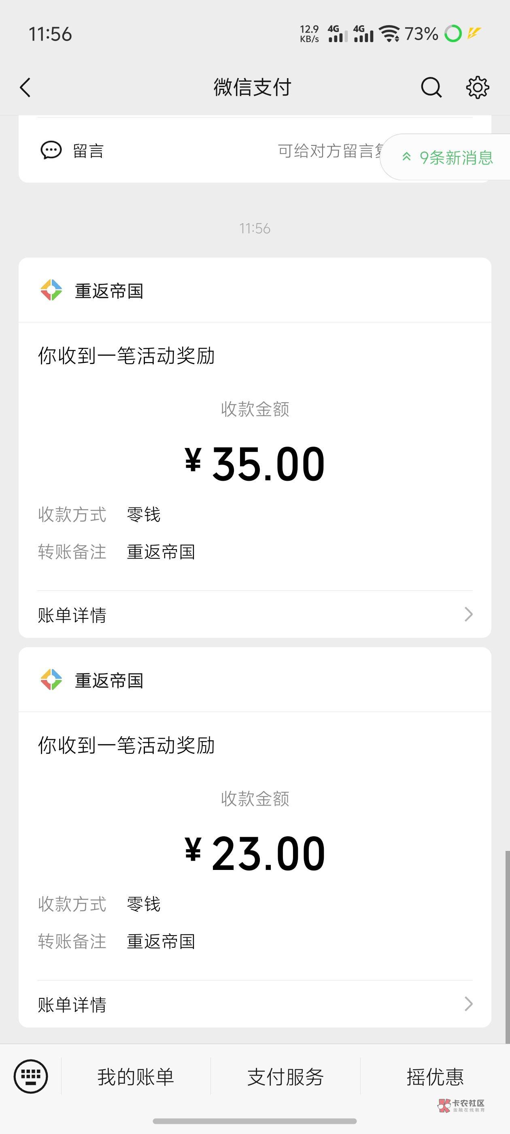Open 支付服务 bottom menu

point(285,1077)
